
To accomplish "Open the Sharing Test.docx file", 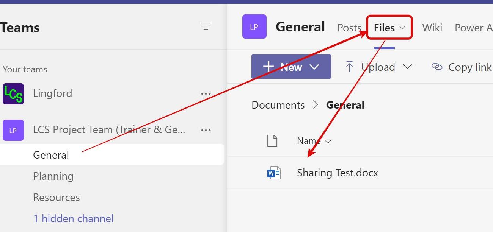I will [x=338, y=173].
